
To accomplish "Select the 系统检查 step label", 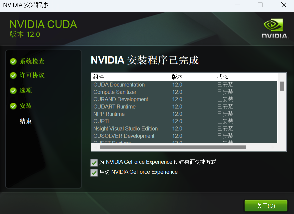I will point(32,61).
